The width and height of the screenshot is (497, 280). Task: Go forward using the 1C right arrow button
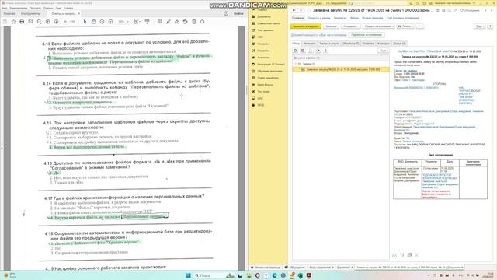pos(301,10)
